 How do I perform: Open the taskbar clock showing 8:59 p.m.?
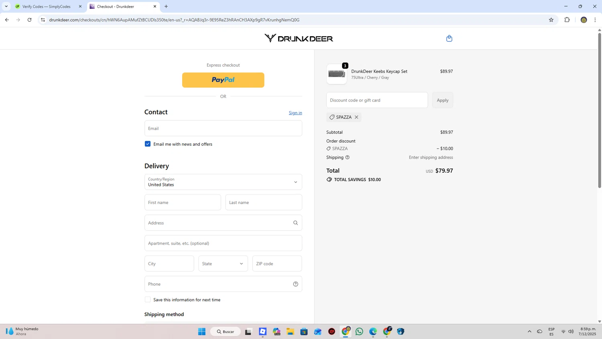point(588,332)
